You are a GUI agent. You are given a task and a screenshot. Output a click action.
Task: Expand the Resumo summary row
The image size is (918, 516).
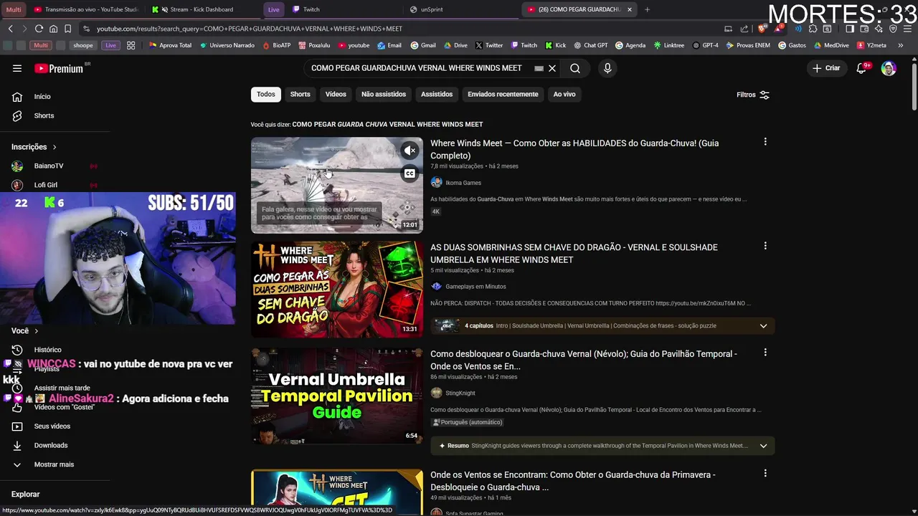[x=602, y=446]
